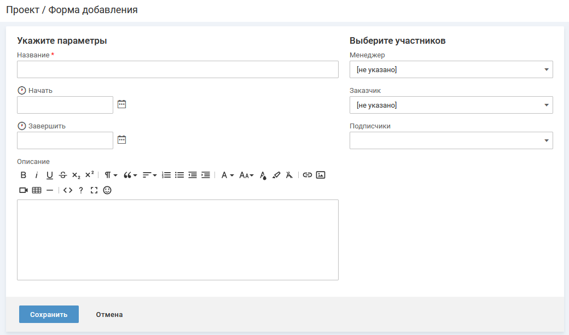Viewport: 569px width, 335px height.
Task: Open the emoticons picker
Action: click(107, 190)
